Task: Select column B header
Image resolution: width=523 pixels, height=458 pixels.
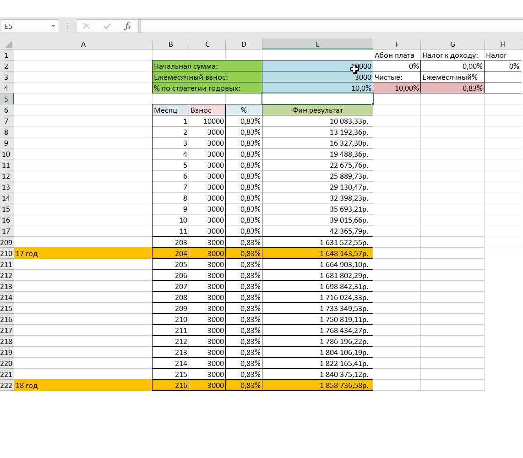Action: pyautogui.click(x=170, y=44)
